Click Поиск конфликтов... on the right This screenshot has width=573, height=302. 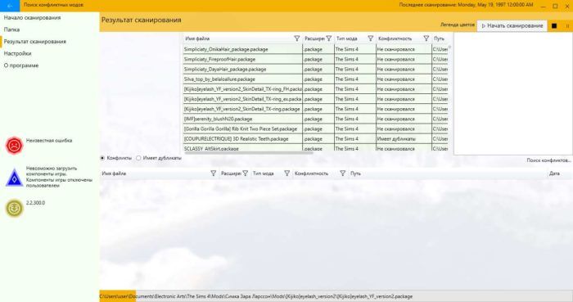(x=548, y=160)
